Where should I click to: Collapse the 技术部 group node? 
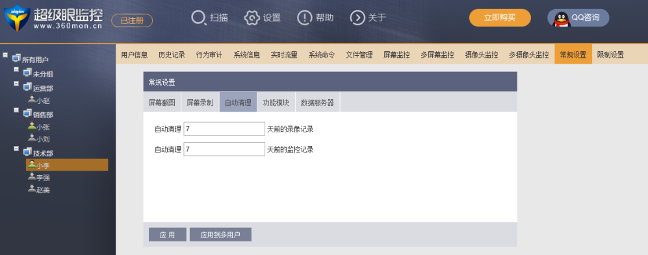(16, 148)
